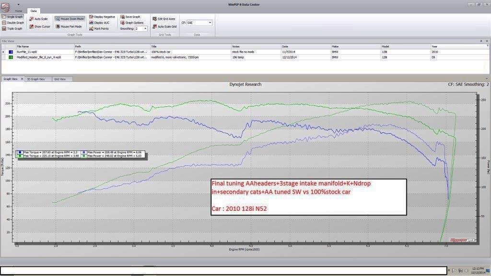Pin the File View panel

click(x=481, y=41)
